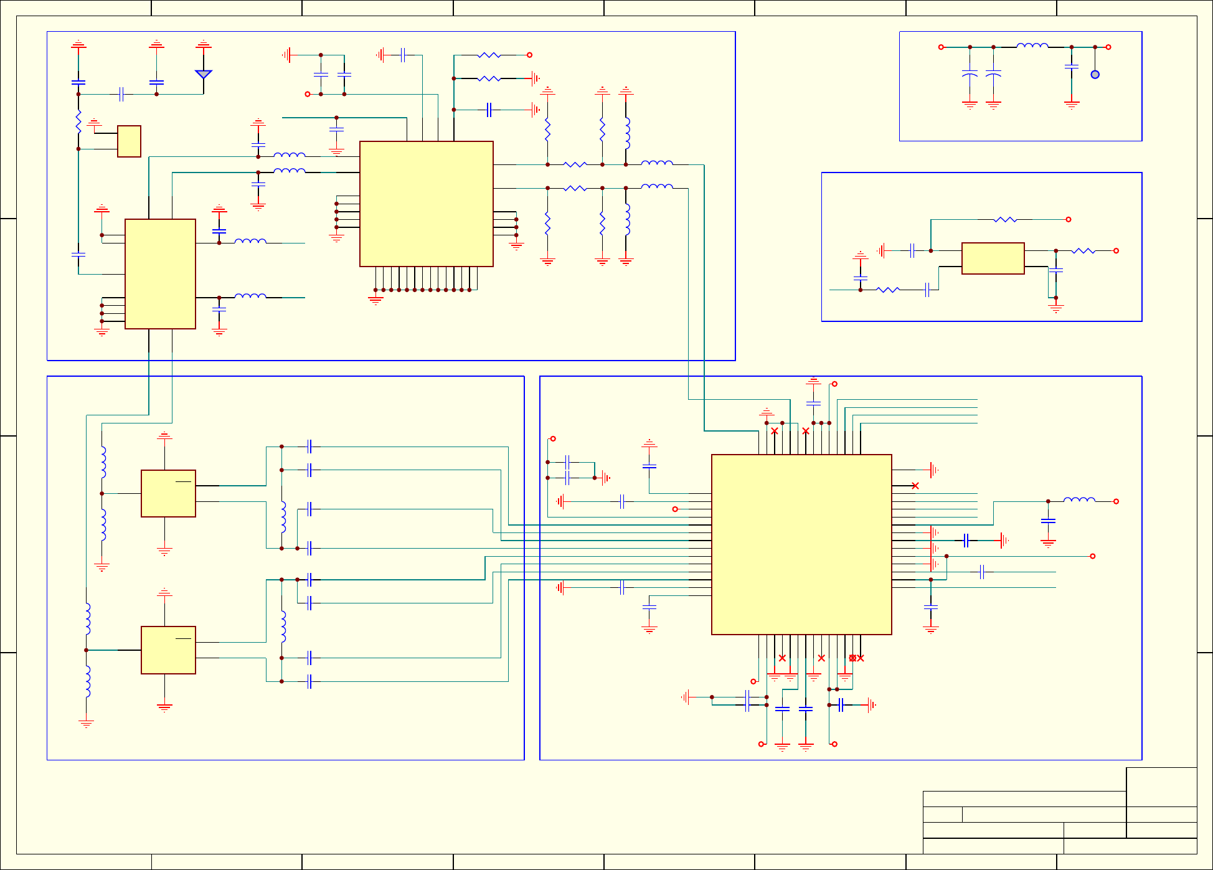Click red port circle left of twin capacitors
The width and height of the screenshot is (1213, 870).
(x=307, y=94)
